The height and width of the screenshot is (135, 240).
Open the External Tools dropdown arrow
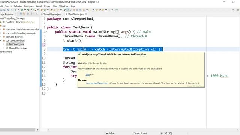pyautogui.click(x=37, y=10)
